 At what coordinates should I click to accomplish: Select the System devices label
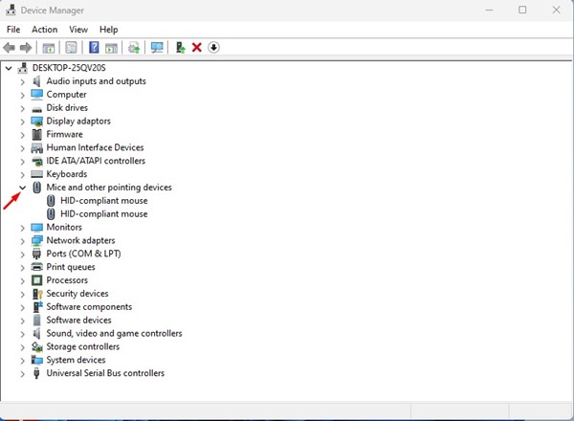tap(76, 360)
